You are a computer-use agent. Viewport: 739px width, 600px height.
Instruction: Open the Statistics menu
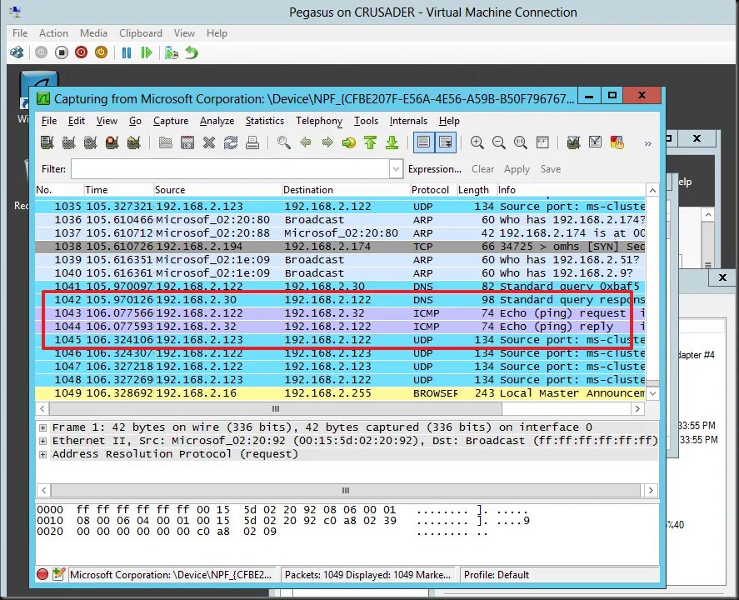point(264,121)
